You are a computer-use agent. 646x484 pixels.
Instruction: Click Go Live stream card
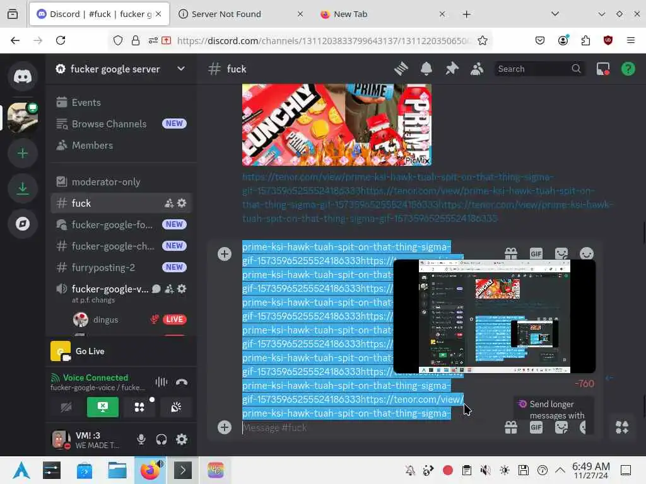coord(122,351)
